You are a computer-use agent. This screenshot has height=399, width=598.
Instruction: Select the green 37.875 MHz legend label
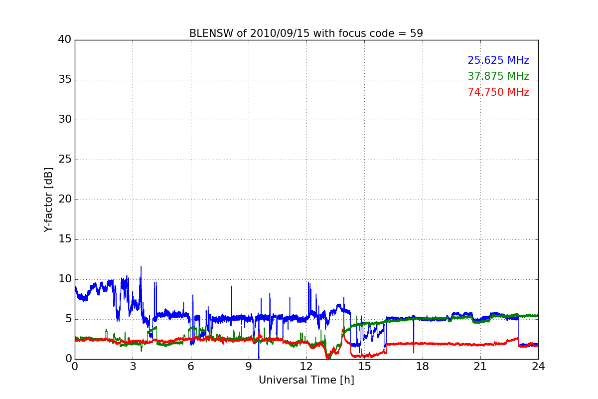tap(498, 76)
